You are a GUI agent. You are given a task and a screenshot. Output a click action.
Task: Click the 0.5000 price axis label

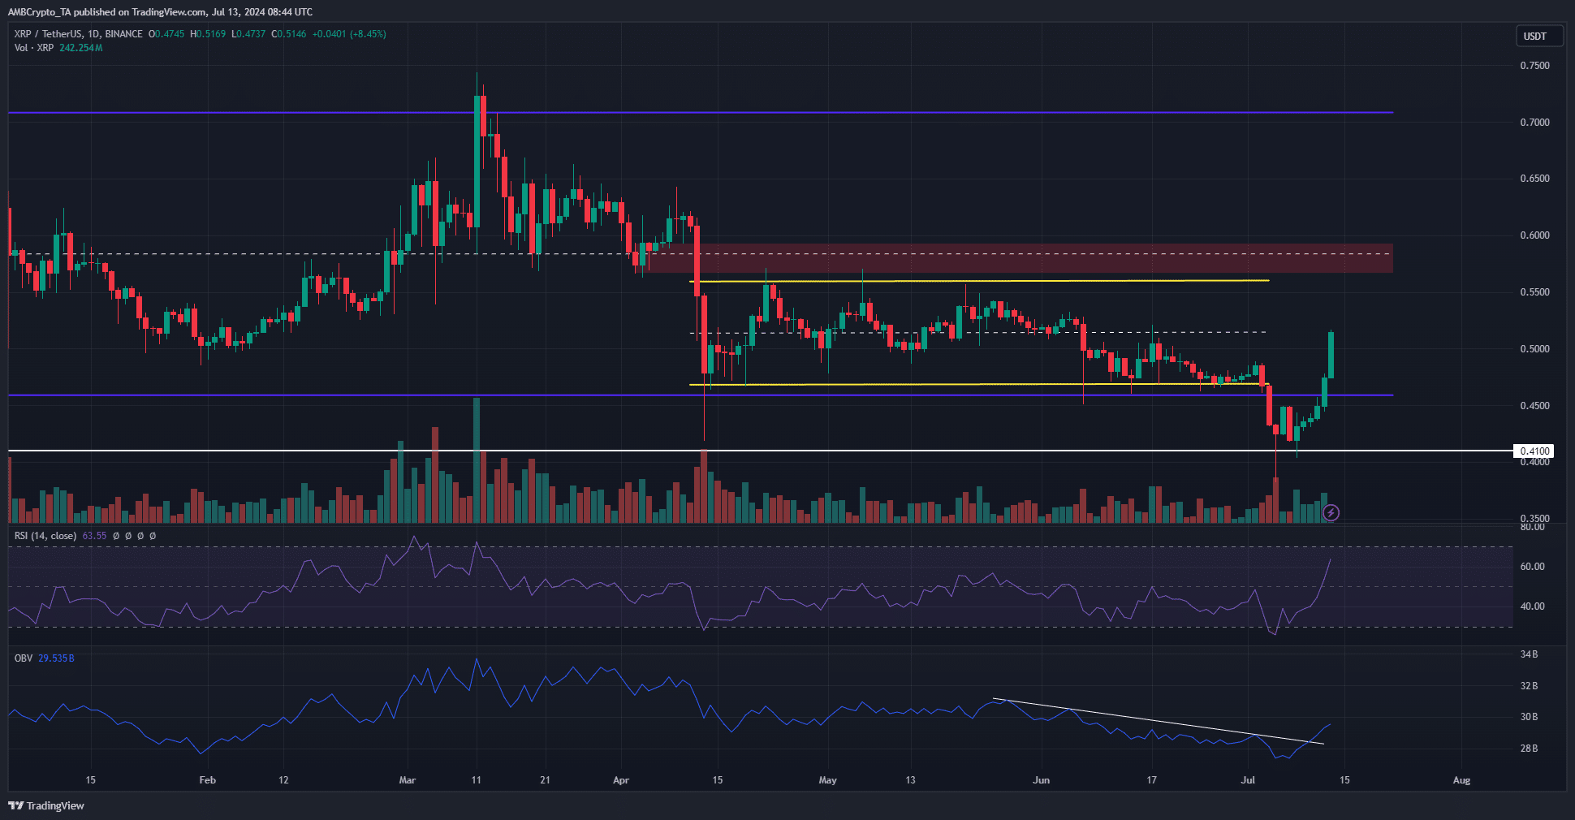(x=1534, y=349)
